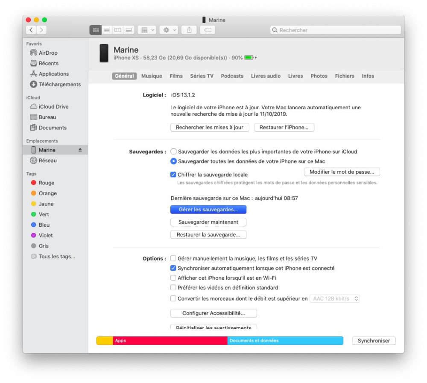Switch to gallery view in toolbar

coord(129,30)
